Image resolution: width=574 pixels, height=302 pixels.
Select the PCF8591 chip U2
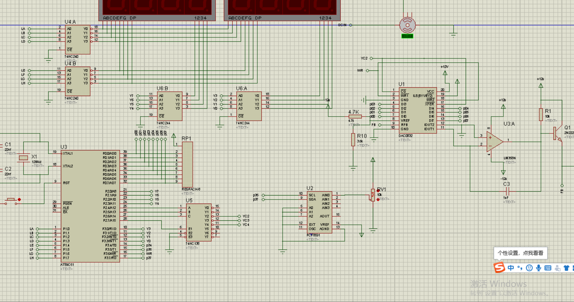[x=319, y=212]
